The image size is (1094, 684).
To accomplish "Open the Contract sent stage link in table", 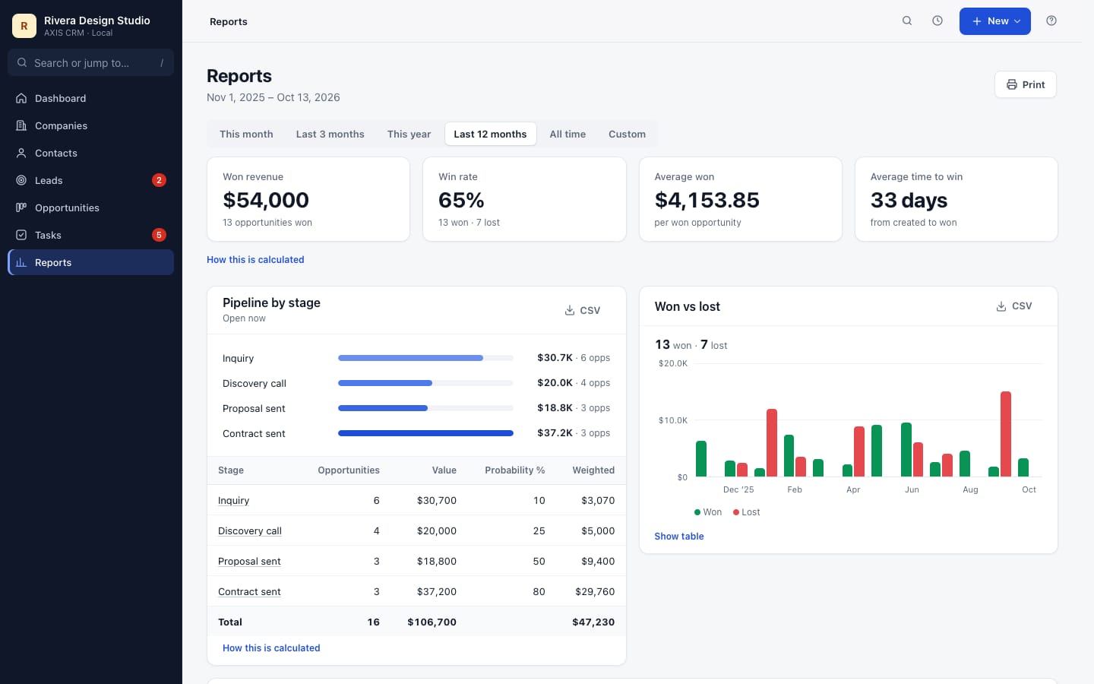I will [x=249, y=592].
